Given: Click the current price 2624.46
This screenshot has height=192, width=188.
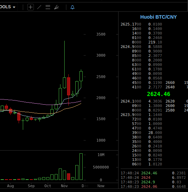Looking at the screenshot, I should 159,94.
